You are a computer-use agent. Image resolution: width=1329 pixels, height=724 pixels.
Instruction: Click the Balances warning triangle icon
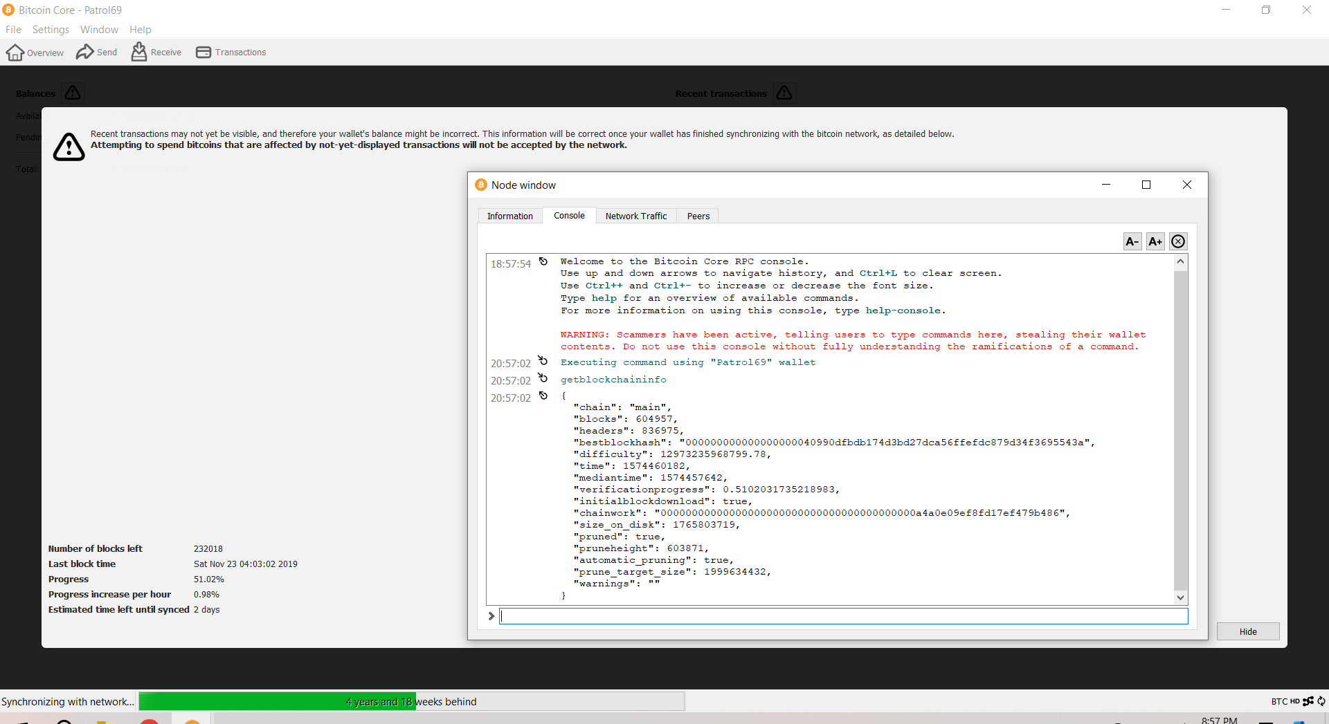pyautogui.click(x=73, y=93)
